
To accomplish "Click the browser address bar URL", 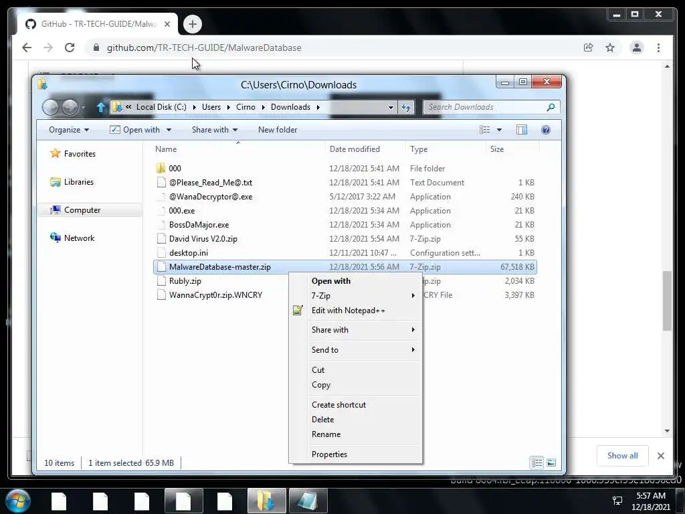I will pos(204,48).
